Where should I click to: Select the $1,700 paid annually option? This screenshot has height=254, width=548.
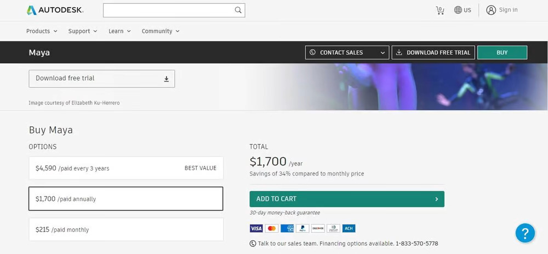[x=126, y=199]
